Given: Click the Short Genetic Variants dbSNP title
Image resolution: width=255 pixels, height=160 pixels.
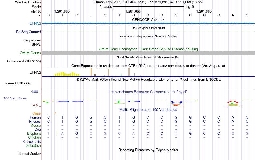Looking at the screenshot, I should click(148, 57).
